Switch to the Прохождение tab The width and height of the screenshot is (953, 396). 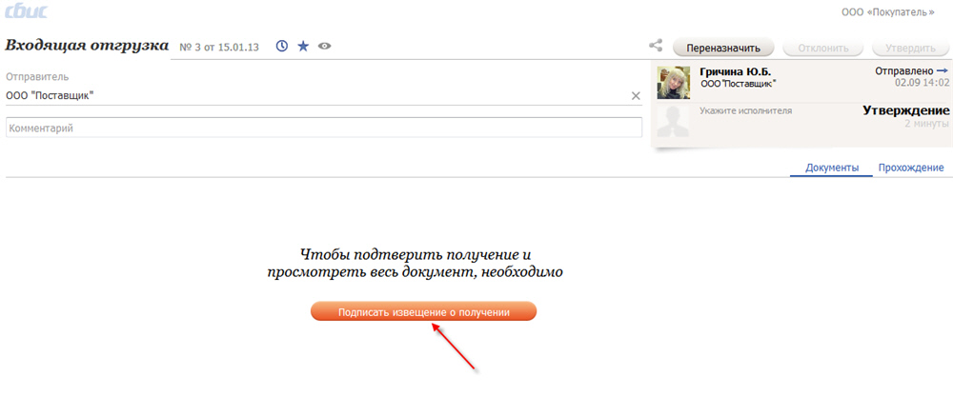click(x=910, y=168)
